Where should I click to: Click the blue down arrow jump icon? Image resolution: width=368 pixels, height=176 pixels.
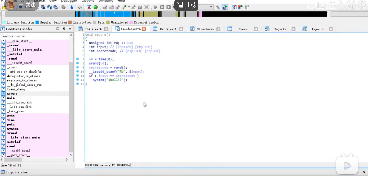point(72,7)
